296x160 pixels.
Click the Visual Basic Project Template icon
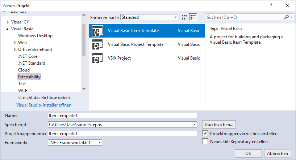coord(97,44)
